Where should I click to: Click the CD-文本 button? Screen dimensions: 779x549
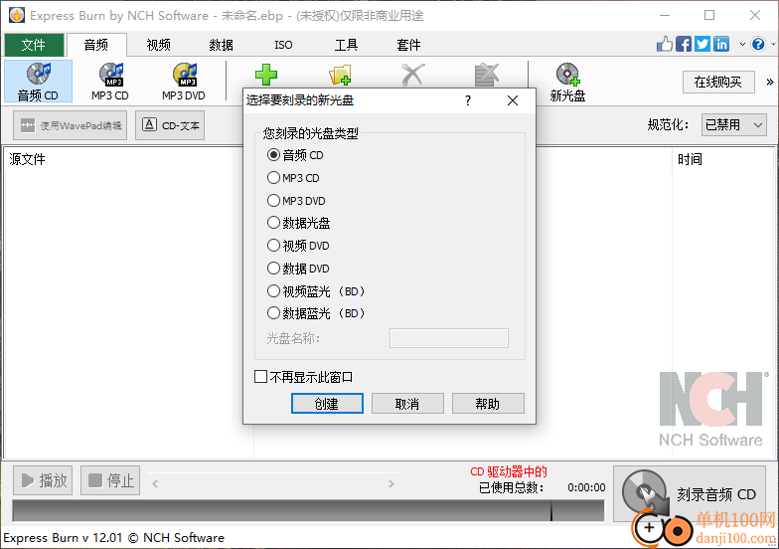(170, 125)
